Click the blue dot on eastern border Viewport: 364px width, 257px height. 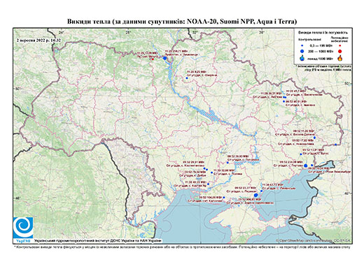coord(335,145)
